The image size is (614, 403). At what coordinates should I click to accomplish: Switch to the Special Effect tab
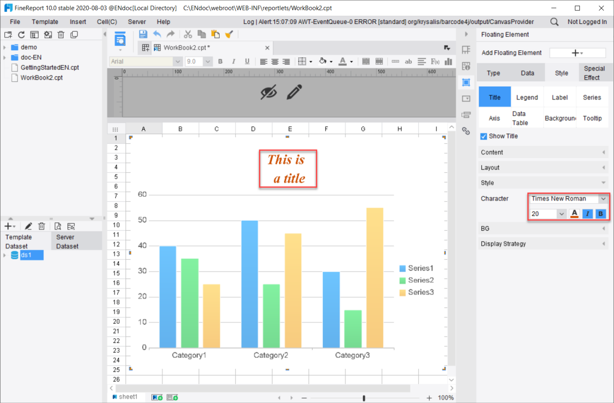click(x=594, y=73)
